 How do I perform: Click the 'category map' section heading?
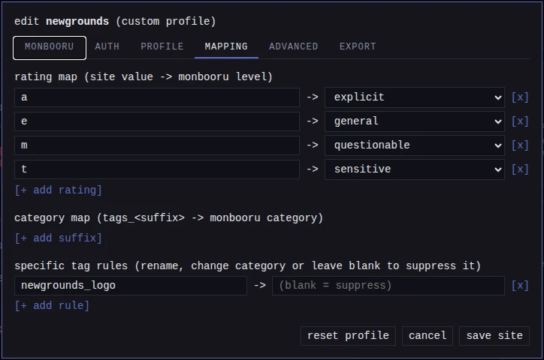(168, 218)
